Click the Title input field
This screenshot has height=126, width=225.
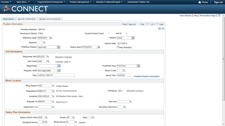[x=56, y=75]
